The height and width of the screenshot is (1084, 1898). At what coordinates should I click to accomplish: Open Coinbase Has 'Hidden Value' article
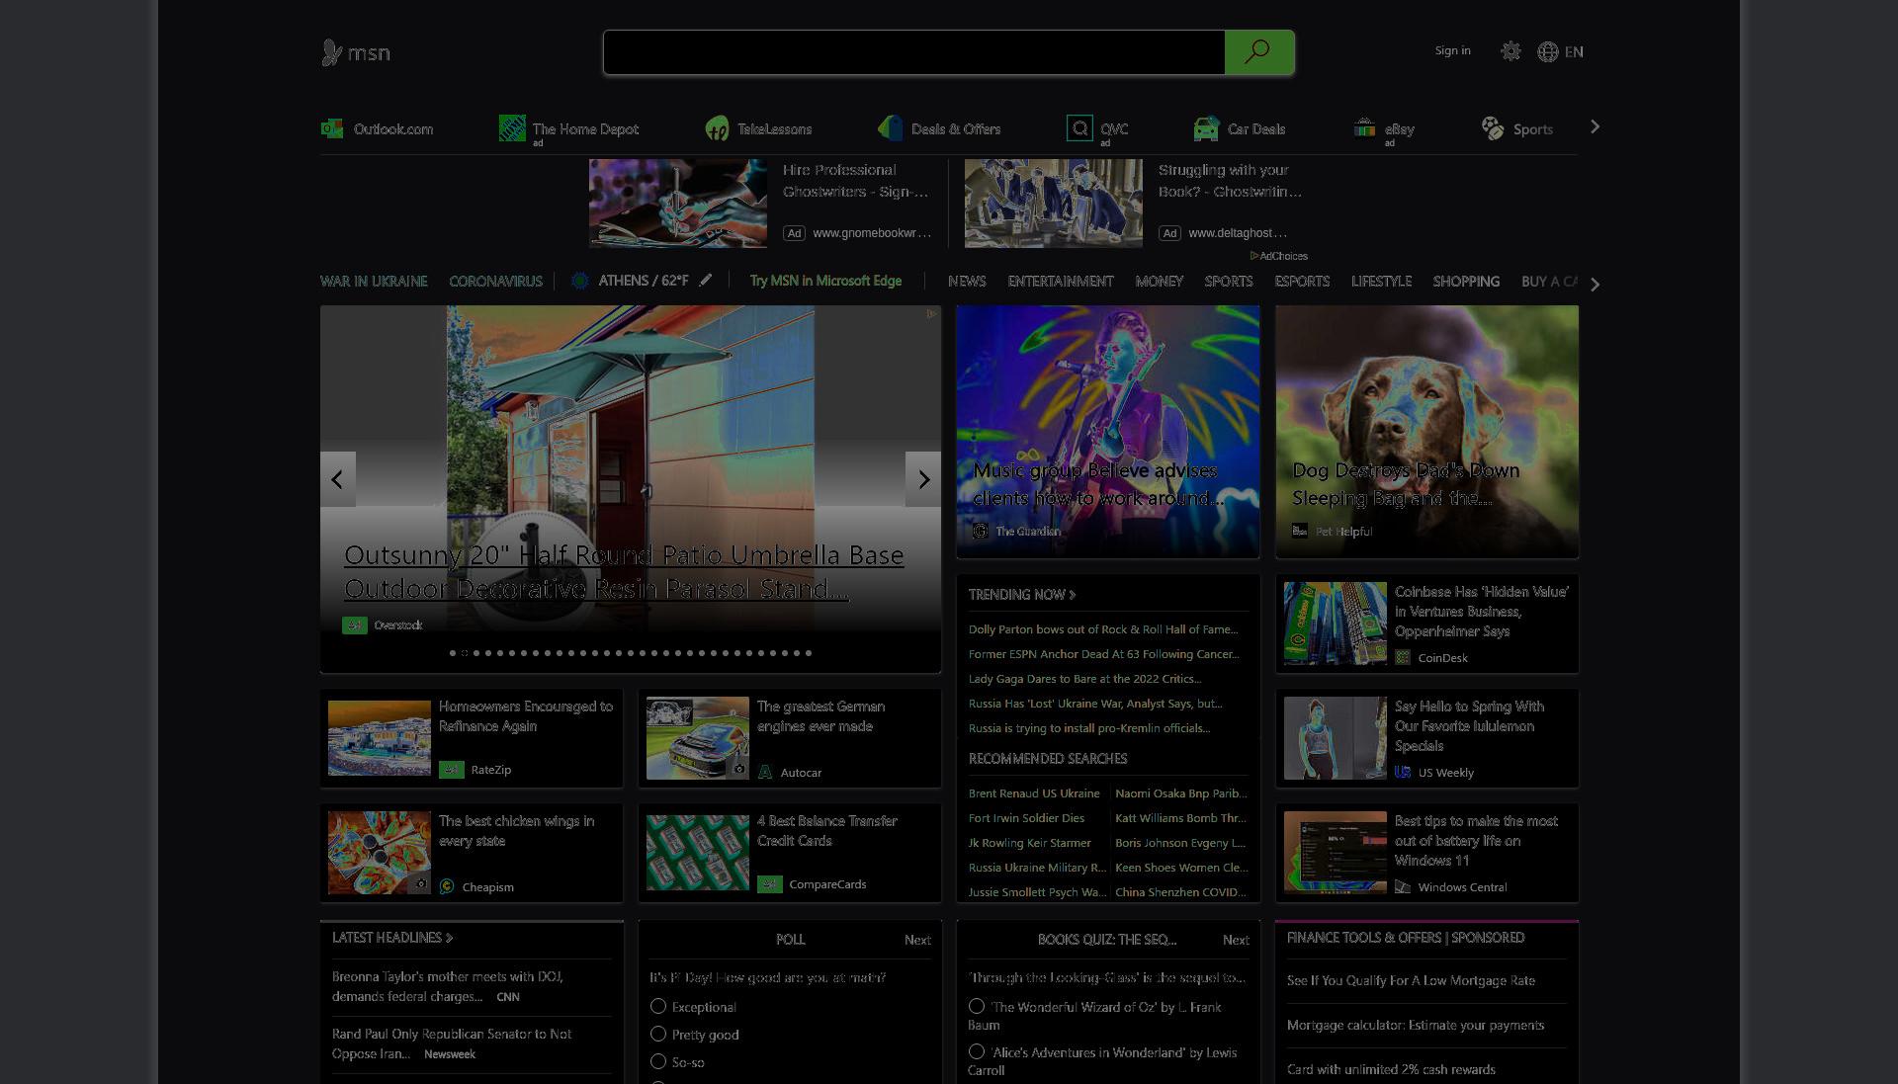point(1482,611)
